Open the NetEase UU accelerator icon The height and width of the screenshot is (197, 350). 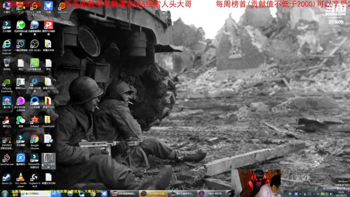coord(35,84)
